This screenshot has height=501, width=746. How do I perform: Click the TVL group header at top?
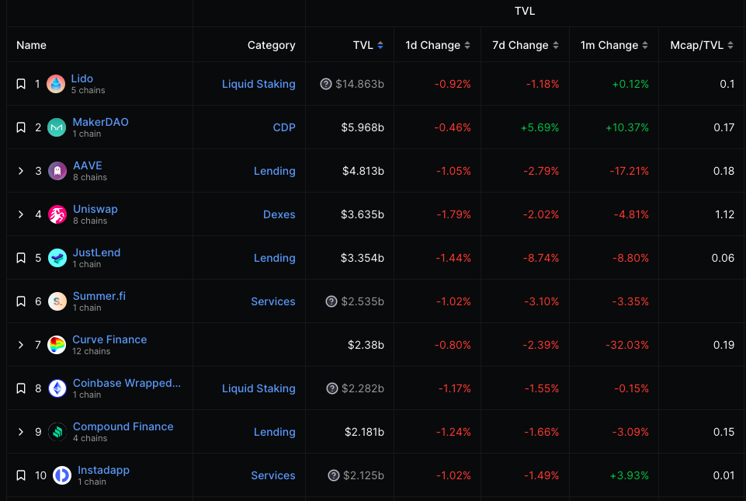point(525,11)
